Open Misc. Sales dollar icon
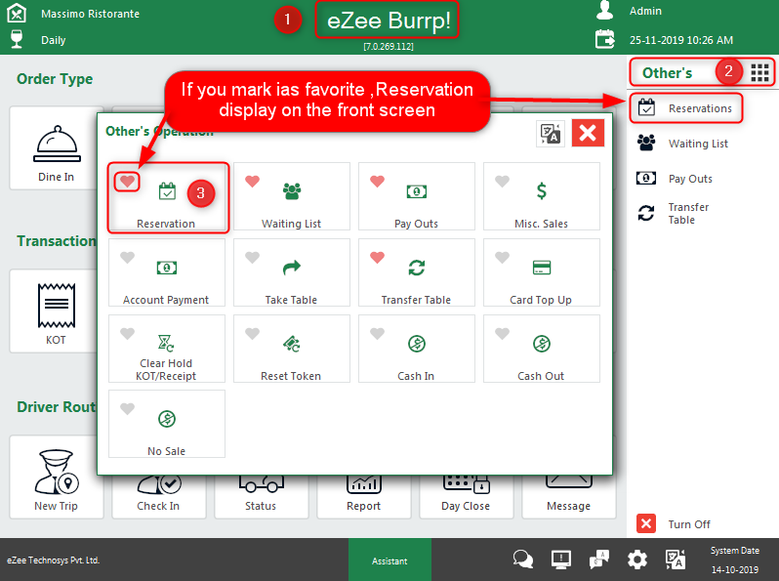 (542, 190)
